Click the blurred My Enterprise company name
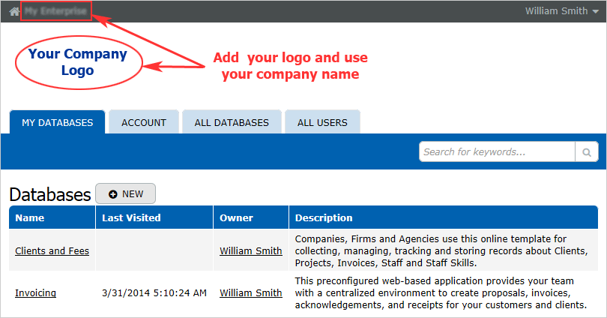Viewport: 607px width, 318px height. coord(55,10)
